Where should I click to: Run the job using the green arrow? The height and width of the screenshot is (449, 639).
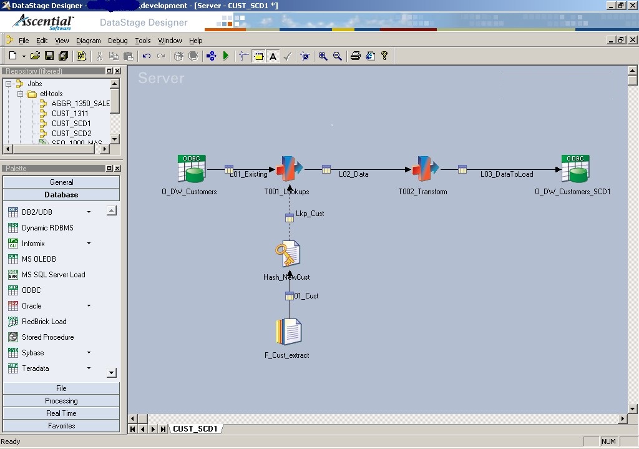(226, 56)
